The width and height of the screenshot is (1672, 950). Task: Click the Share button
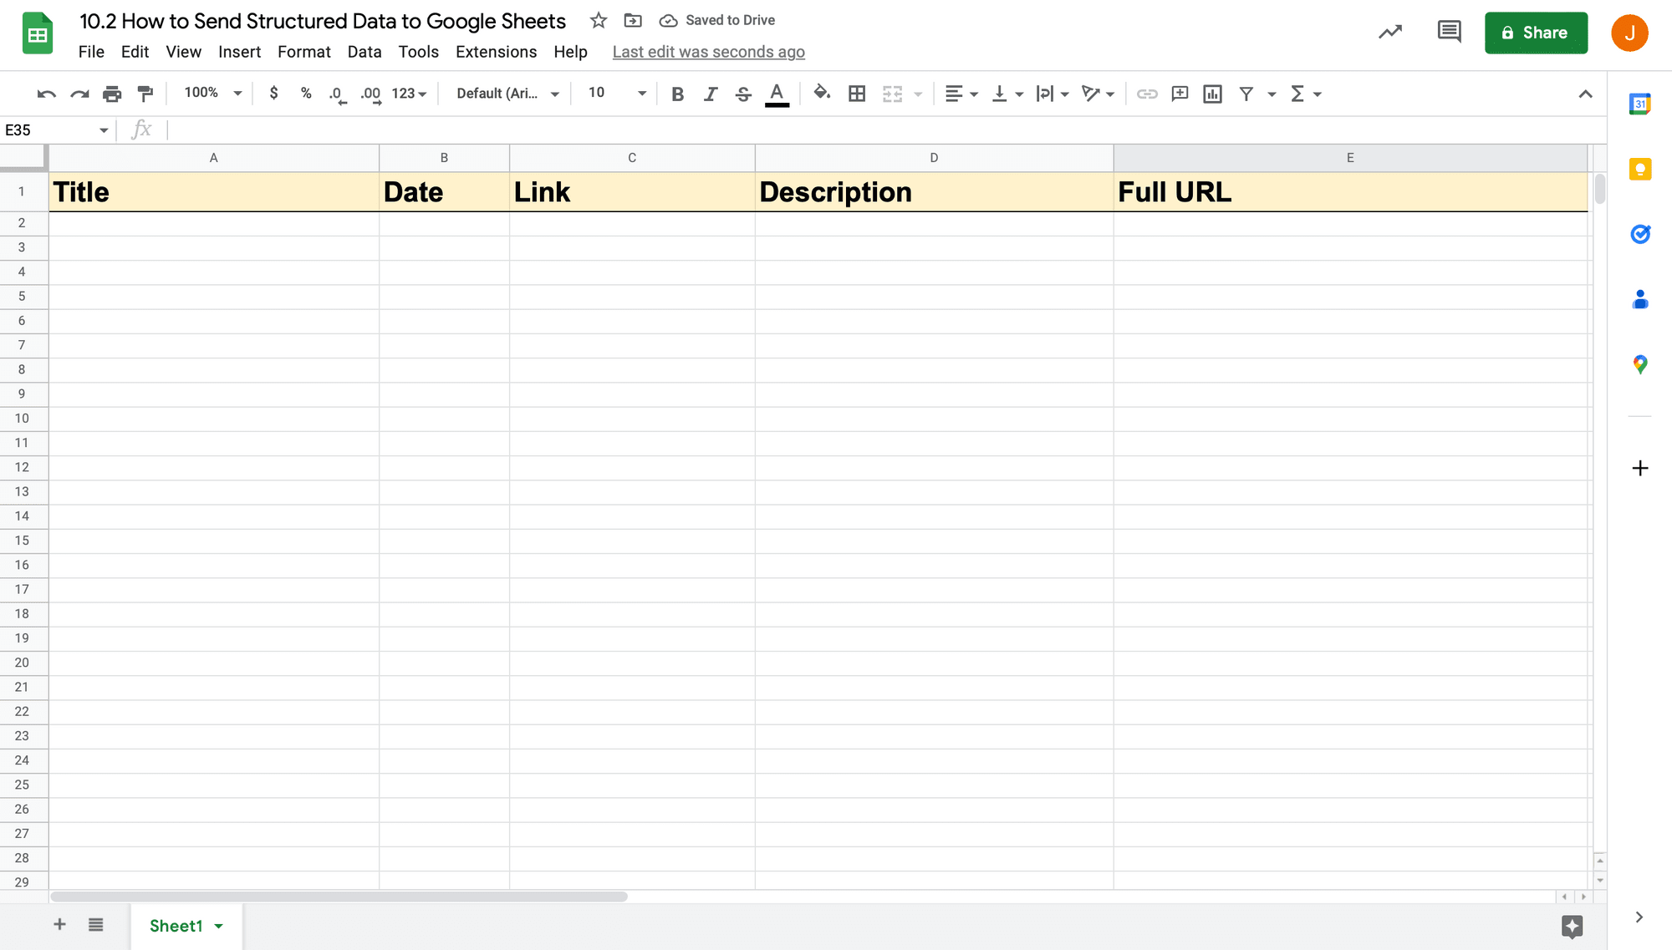[x=1536, y=33]
